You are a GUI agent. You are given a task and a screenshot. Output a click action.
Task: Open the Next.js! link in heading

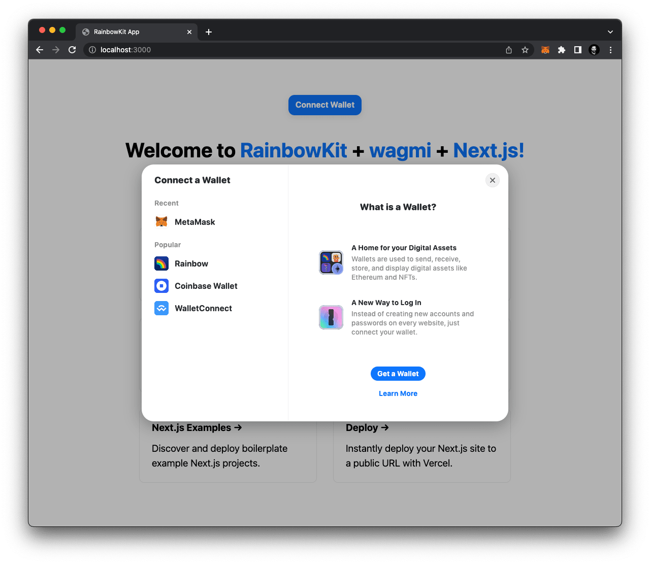489,150
